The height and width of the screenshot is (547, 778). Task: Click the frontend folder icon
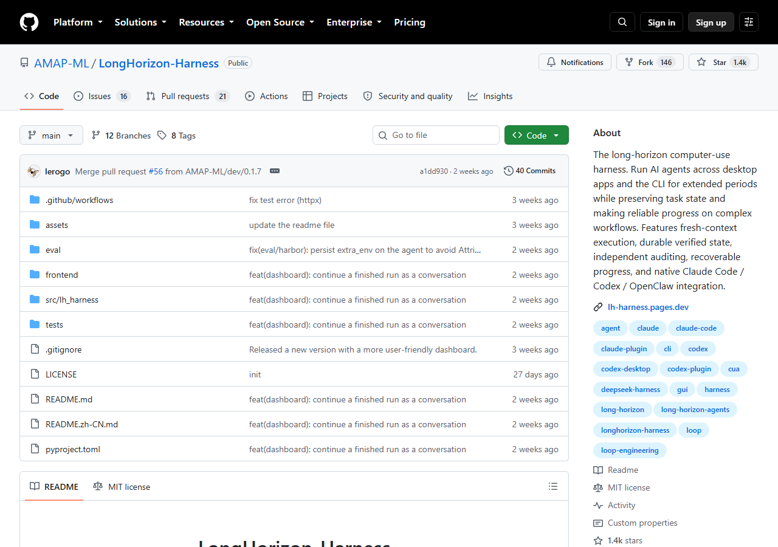(x=35, y=275)
